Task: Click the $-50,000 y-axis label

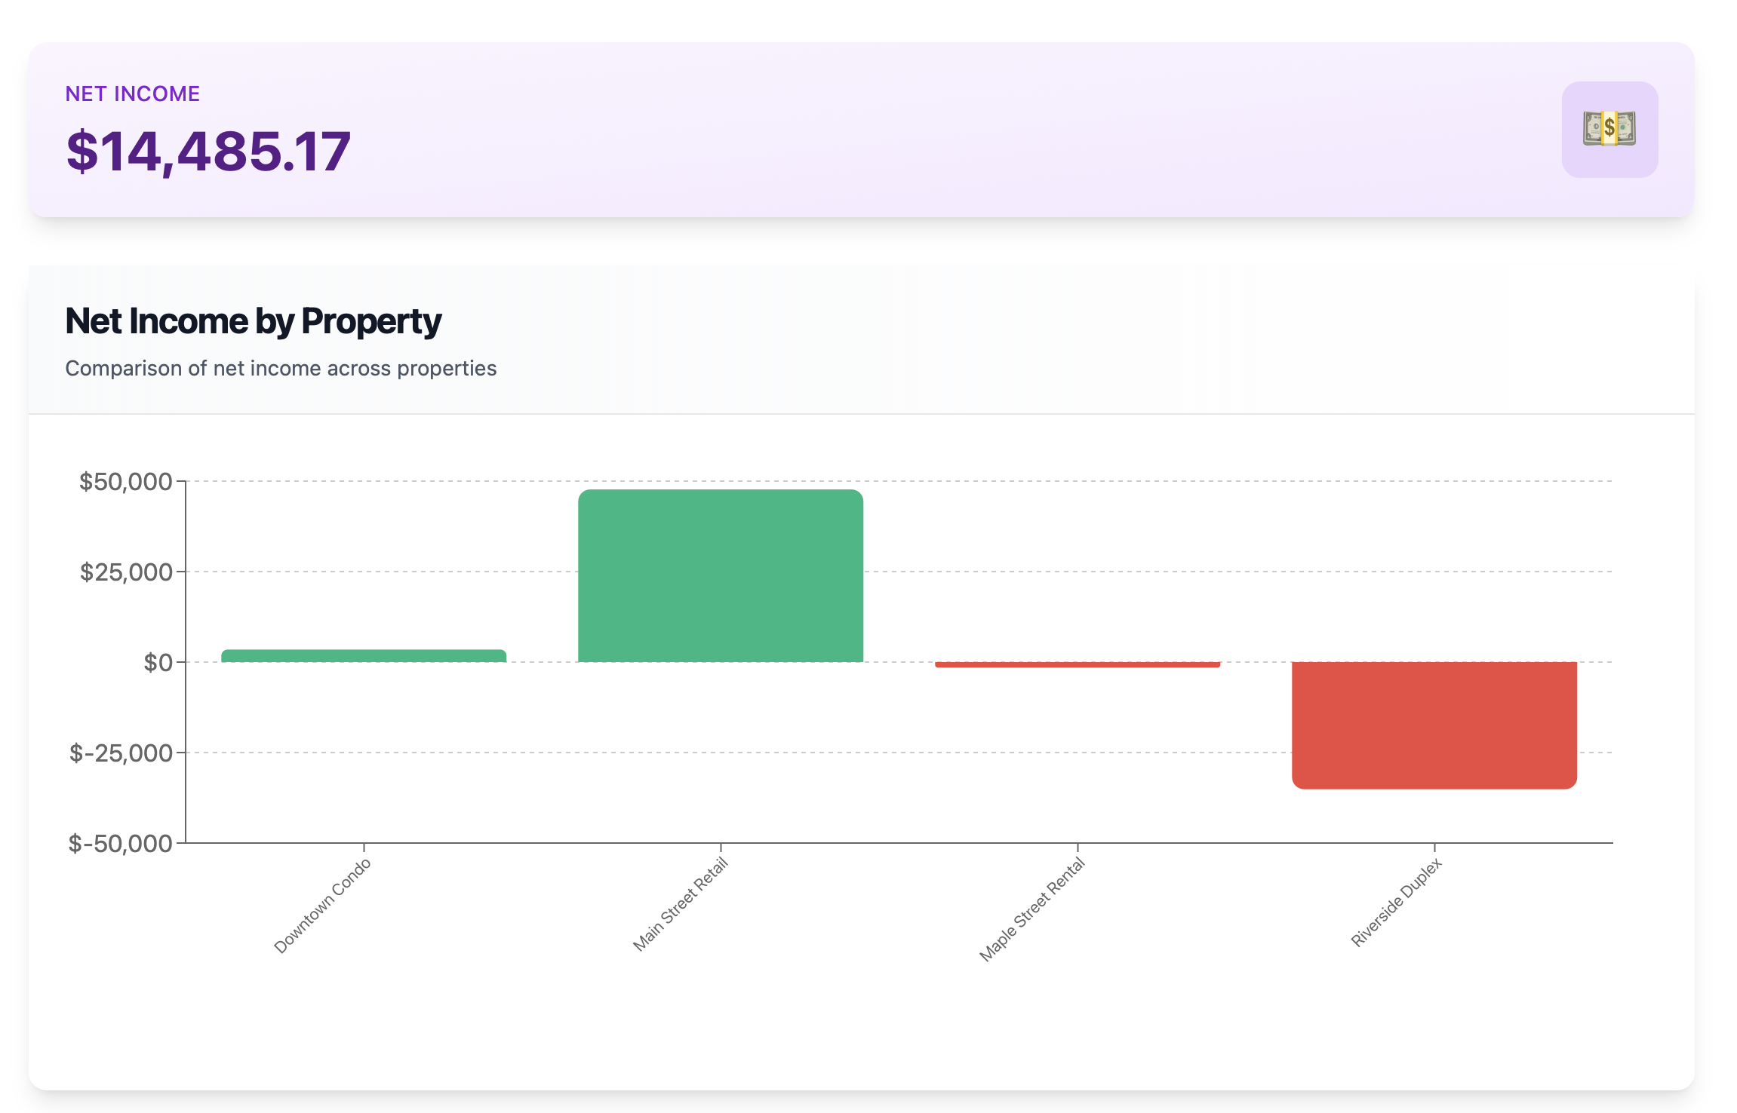Action: click(x=121, y=843)
